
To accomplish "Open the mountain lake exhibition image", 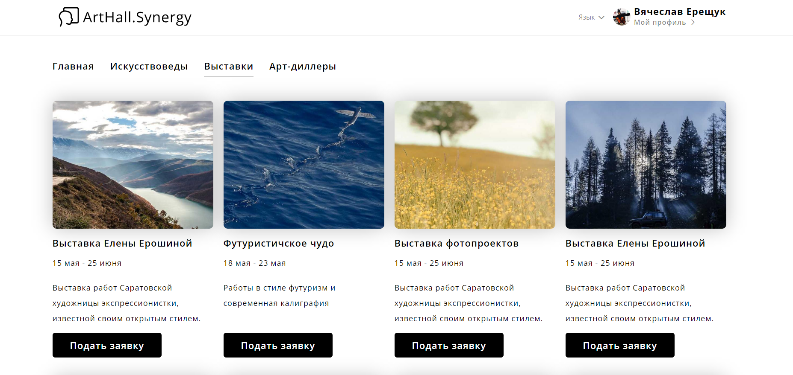I will (x=133, y=165).
